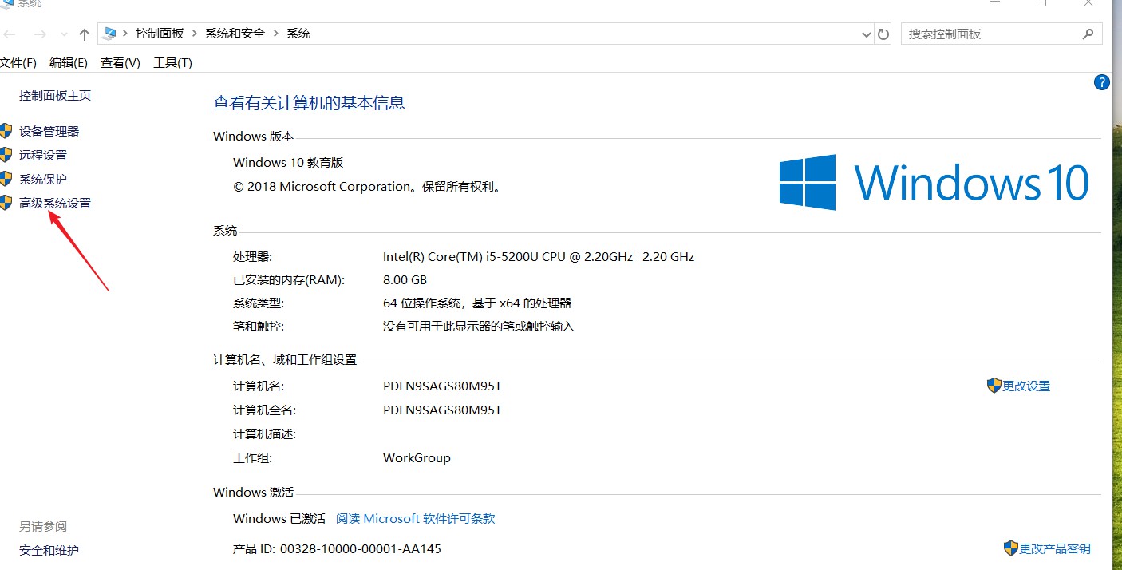This screenshot has width=1122, height=570.
Task: Open the 文件(F) menu
Action: tap(18, 63)
